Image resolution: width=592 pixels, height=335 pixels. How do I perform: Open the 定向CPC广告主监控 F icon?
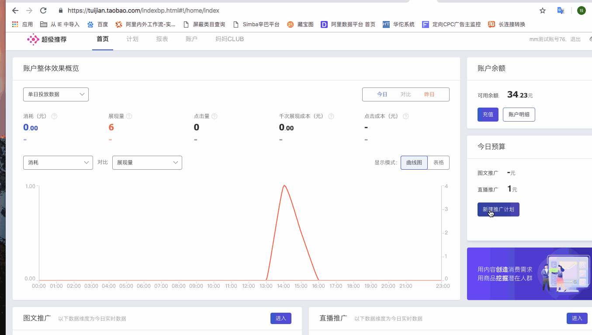point(425,24)
